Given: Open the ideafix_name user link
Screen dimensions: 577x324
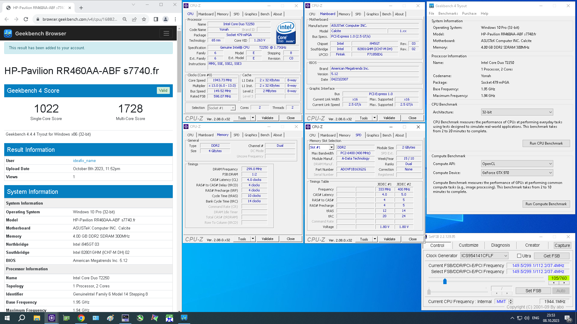Looking at the screenshot, I should [x=84, y=161].
